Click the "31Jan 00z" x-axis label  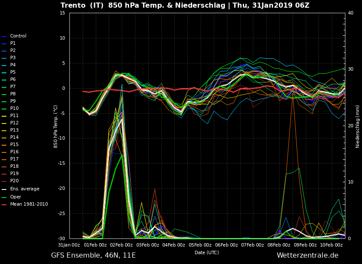coord(69,245)
